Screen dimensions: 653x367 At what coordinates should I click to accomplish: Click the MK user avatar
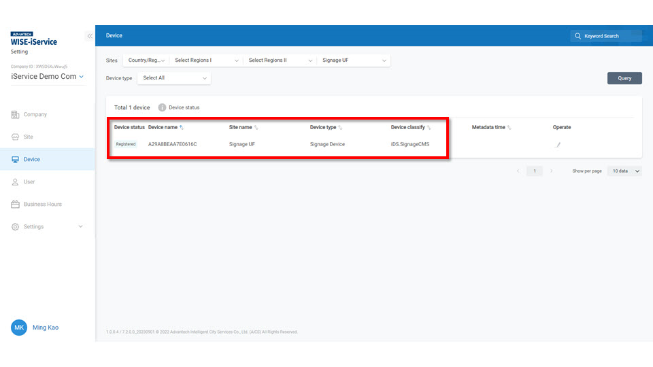[x=19, y=328]
